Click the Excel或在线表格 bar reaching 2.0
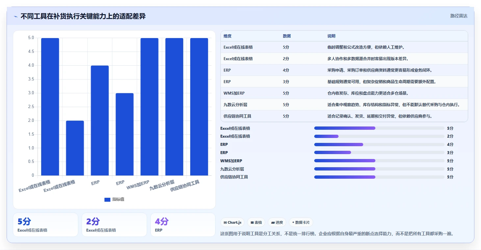The width and height of the screenshot is (481, 250). click(x=75, y=148)
